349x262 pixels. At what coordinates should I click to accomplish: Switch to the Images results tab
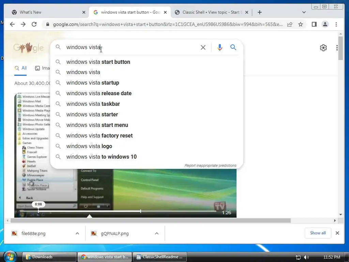(x=43, y=68)
